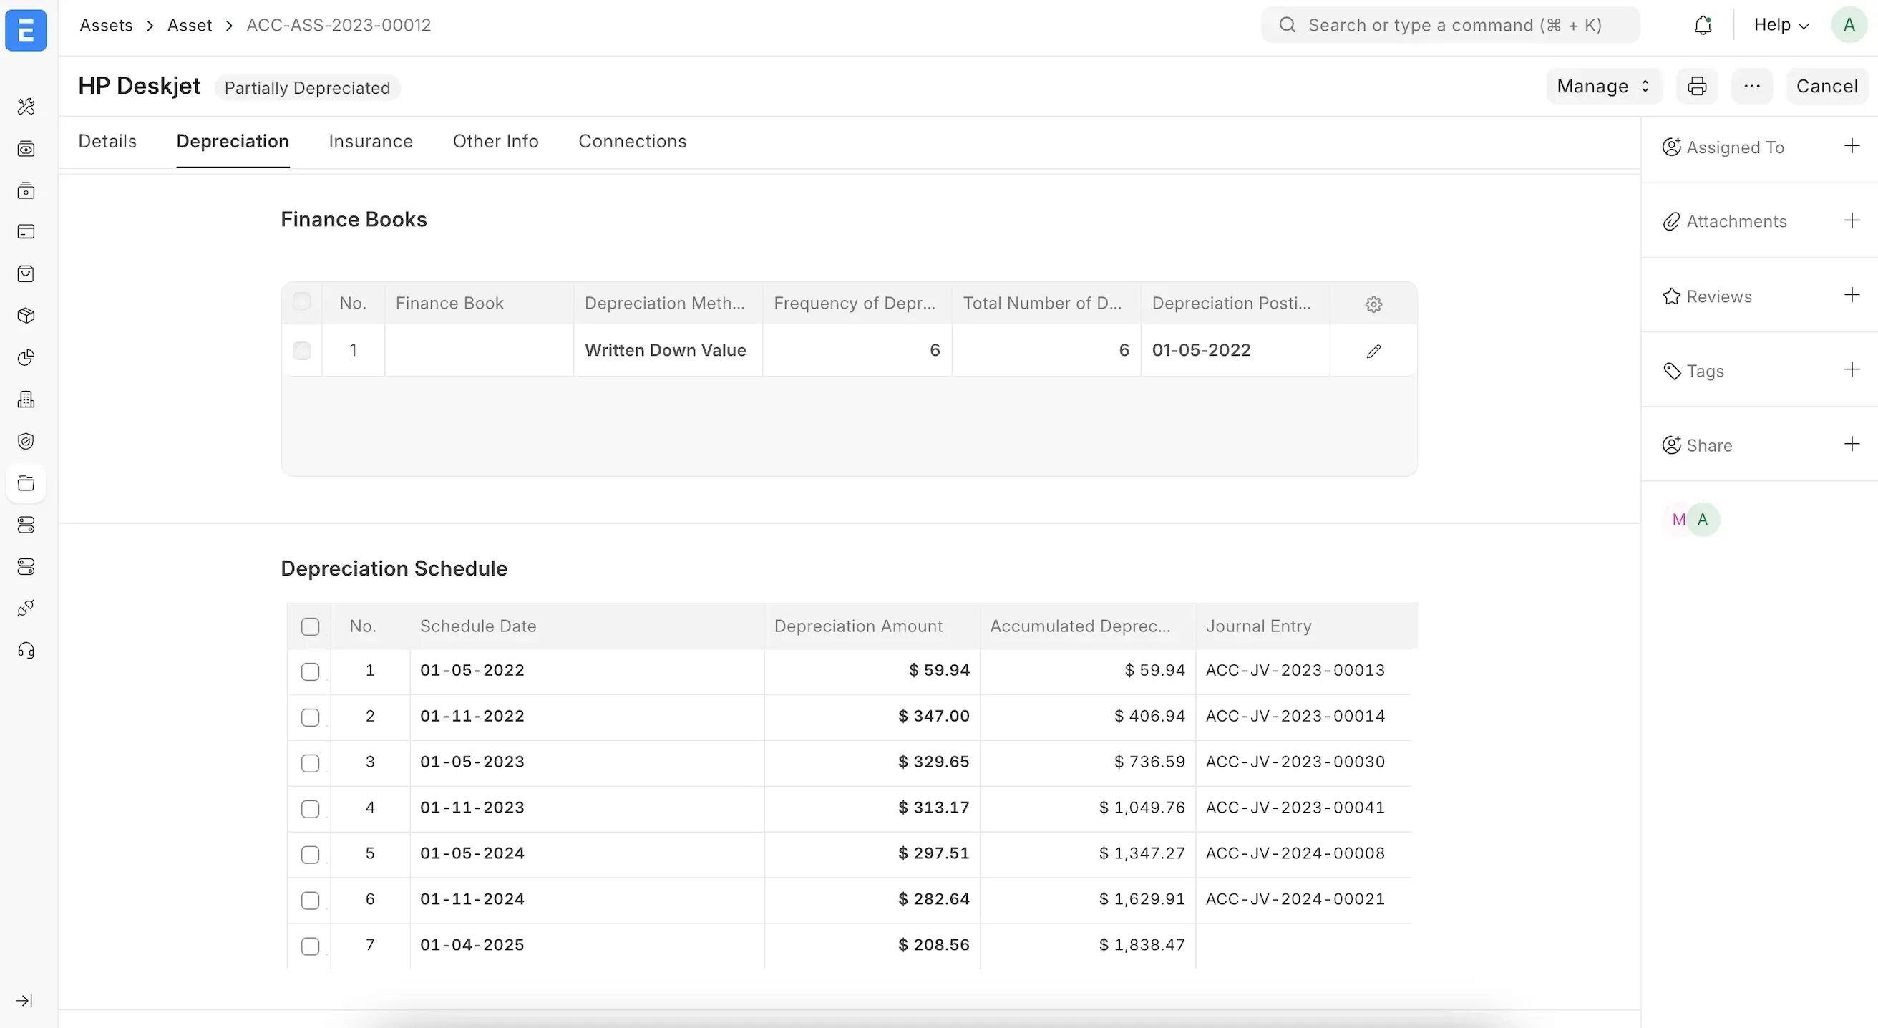Open the pie chart reports icon
The width and height of the screenshot is (1878, 1028).
[26, 357]
